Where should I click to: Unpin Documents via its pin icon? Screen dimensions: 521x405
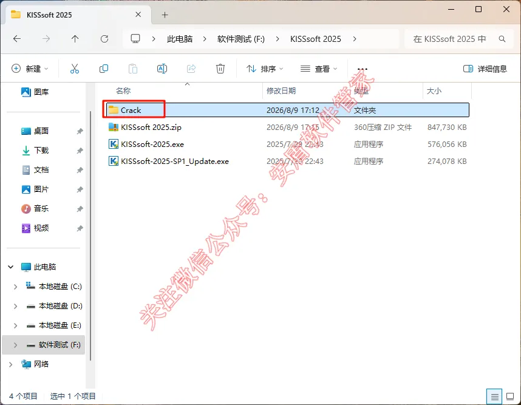pos(80,170)
